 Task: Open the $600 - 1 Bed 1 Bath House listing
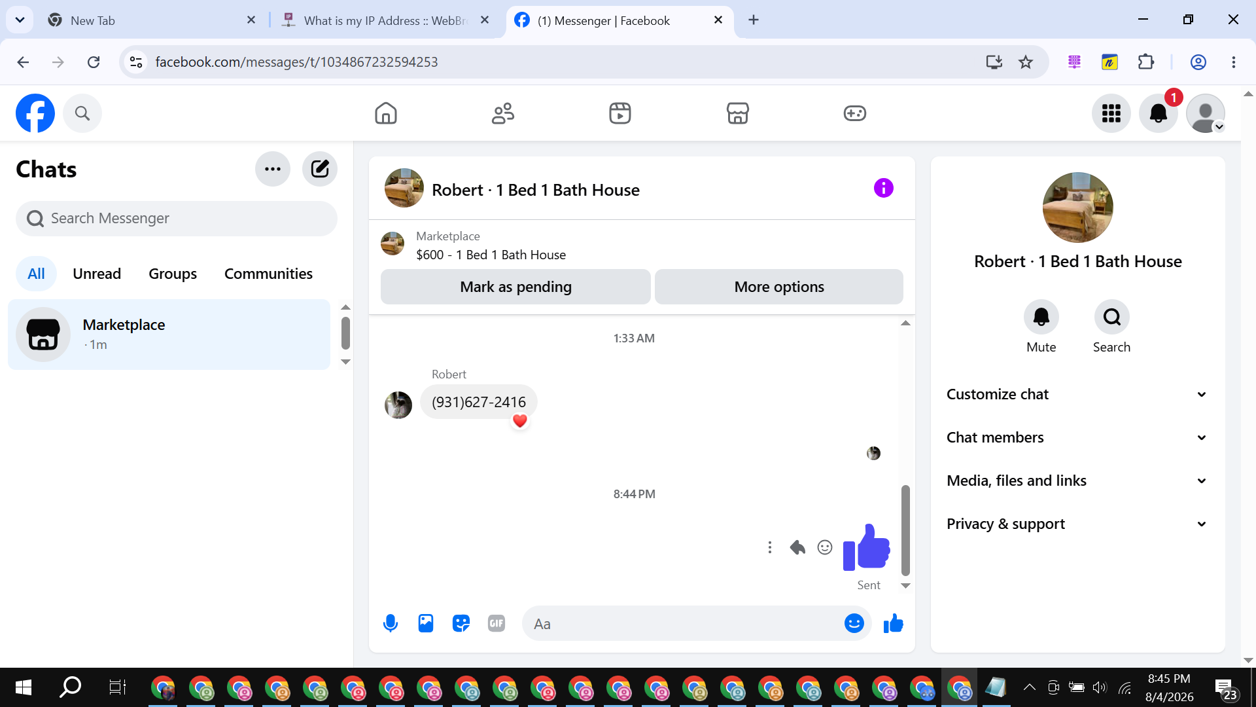[491, 255]
